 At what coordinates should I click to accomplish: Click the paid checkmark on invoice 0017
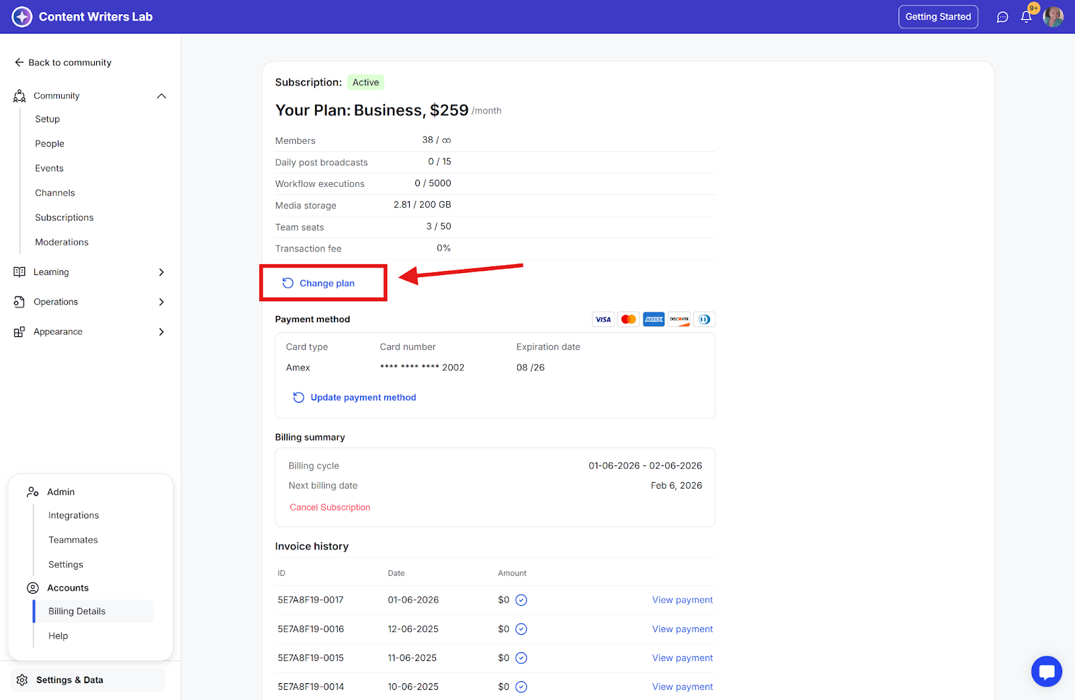[x=521, y=600]
